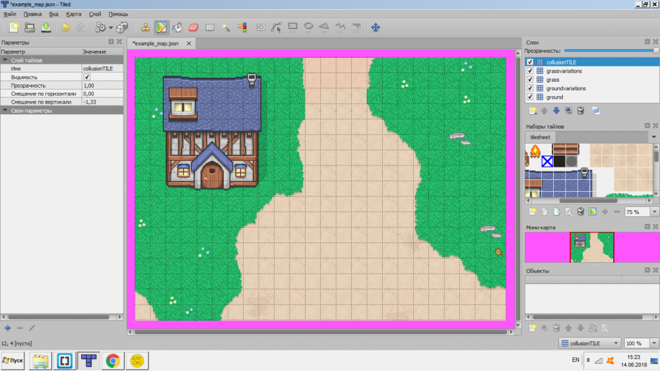Click the Chrome icon in taskbar
The width and height of the screenshot is (660, 371).
[x=113, y=360]
